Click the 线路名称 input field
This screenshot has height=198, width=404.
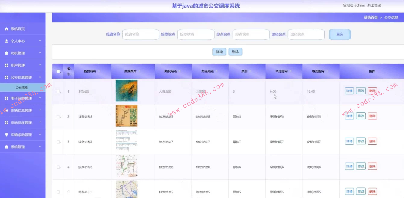coord(140,34)
